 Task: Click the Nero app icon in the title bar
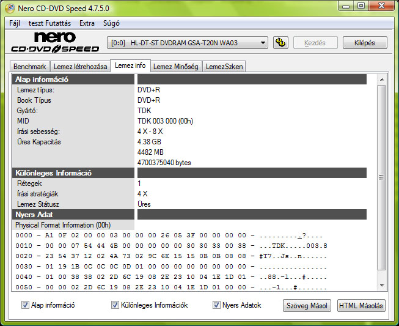coord(10,8)
